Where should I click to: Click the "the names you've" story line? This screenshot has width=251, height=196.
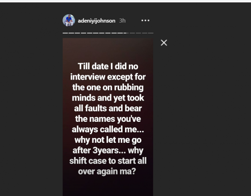tap(108, 119)
